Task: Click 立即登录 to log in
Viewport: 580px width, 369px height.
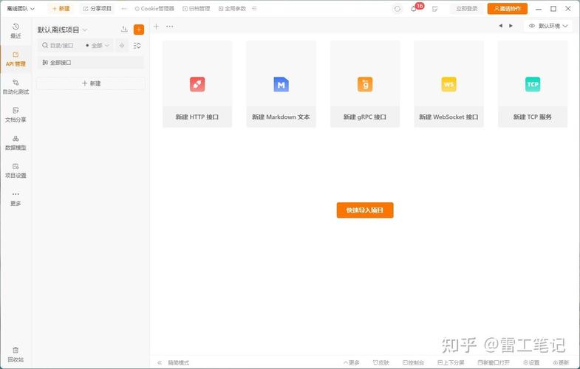Action: coord(466,9)
